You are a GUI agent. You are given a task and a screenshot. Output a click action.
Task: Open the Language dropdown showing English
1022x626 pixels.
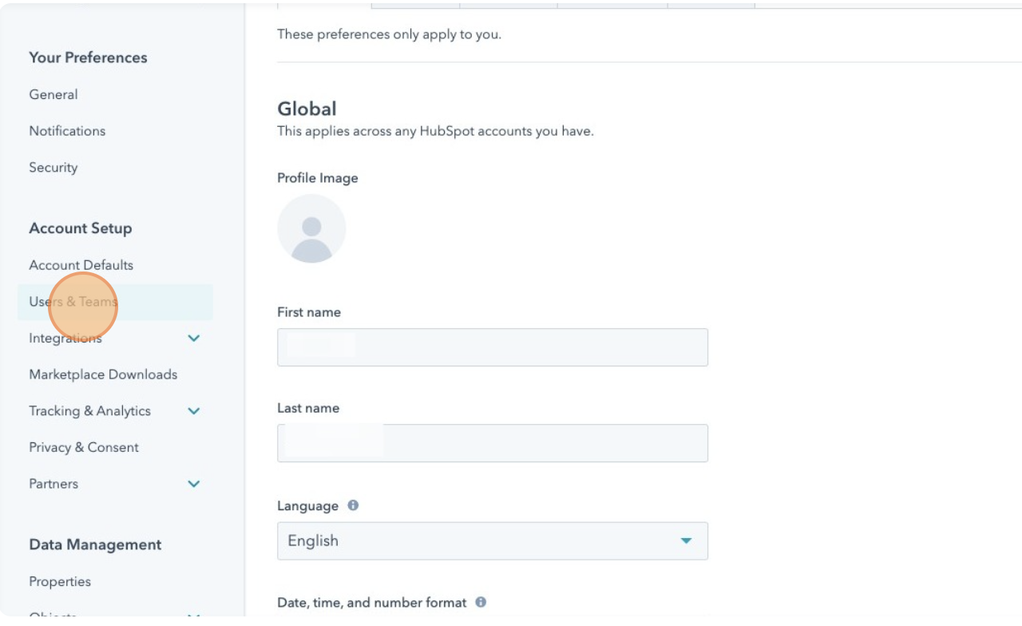tap(493, 541)
